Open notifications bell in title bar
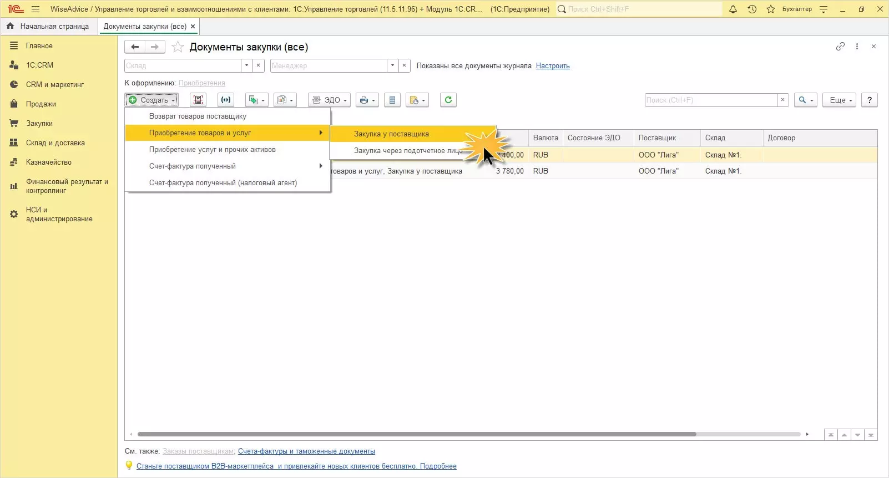The height and width of the screenshot is (478, 889). (733, 9)
